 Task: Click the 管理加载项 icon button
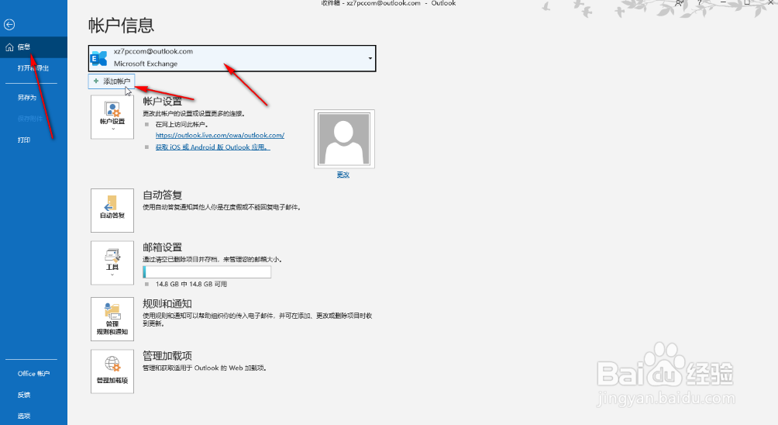[112, 371]
